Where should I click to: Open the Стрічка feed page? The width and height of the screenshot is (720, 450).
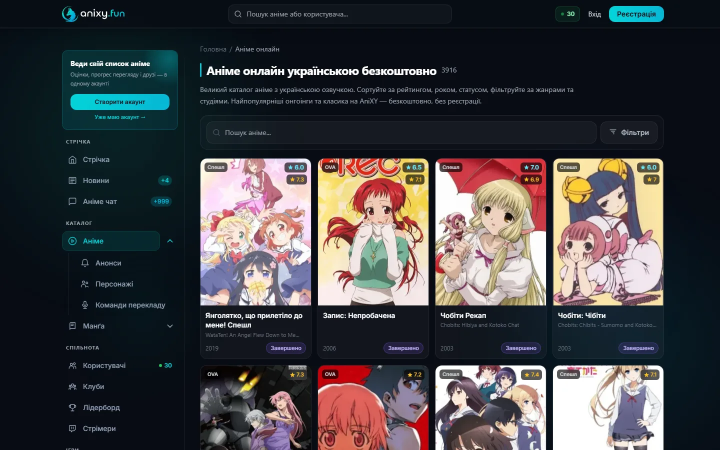[x=120, y=159]
